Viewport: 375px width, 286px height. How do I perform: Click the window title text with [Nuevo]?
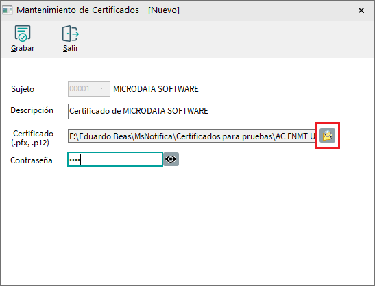coord(98,10)
